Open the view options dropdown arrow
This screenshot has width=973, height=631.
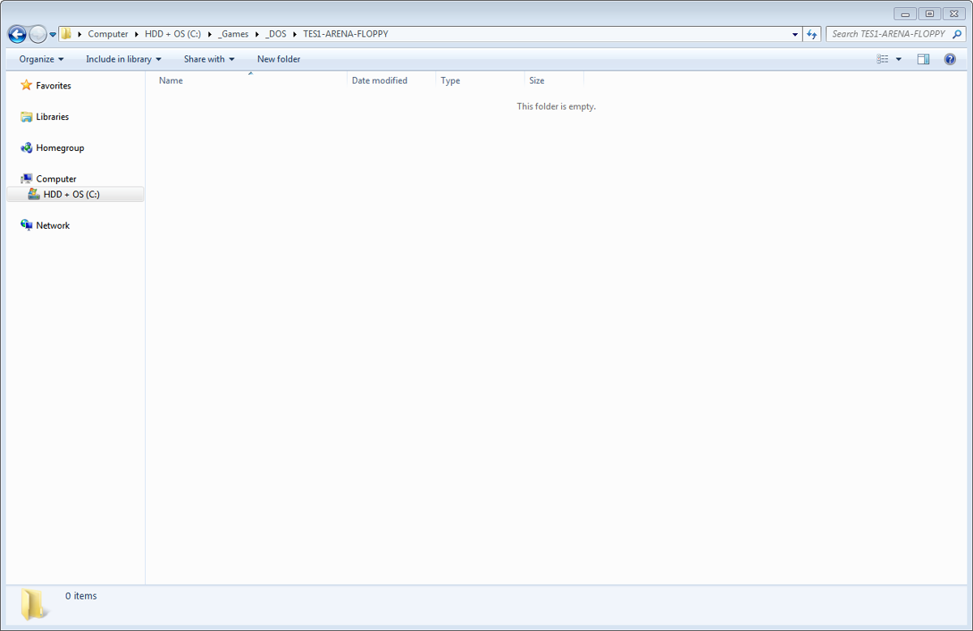click(898, 59)
